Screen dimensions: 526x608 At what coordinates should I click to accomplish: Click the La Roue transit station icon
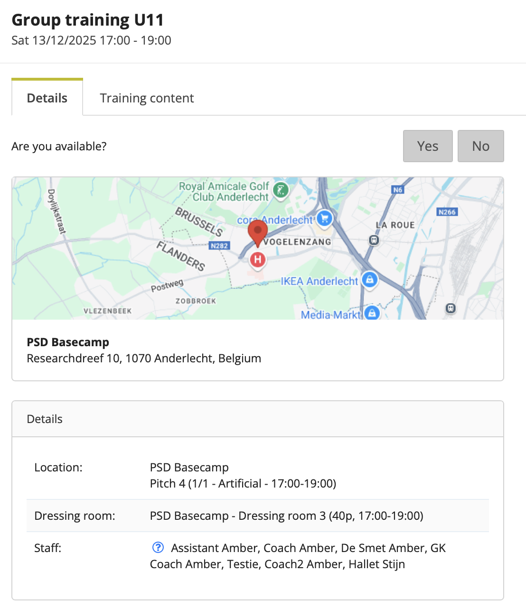point(374,240)
